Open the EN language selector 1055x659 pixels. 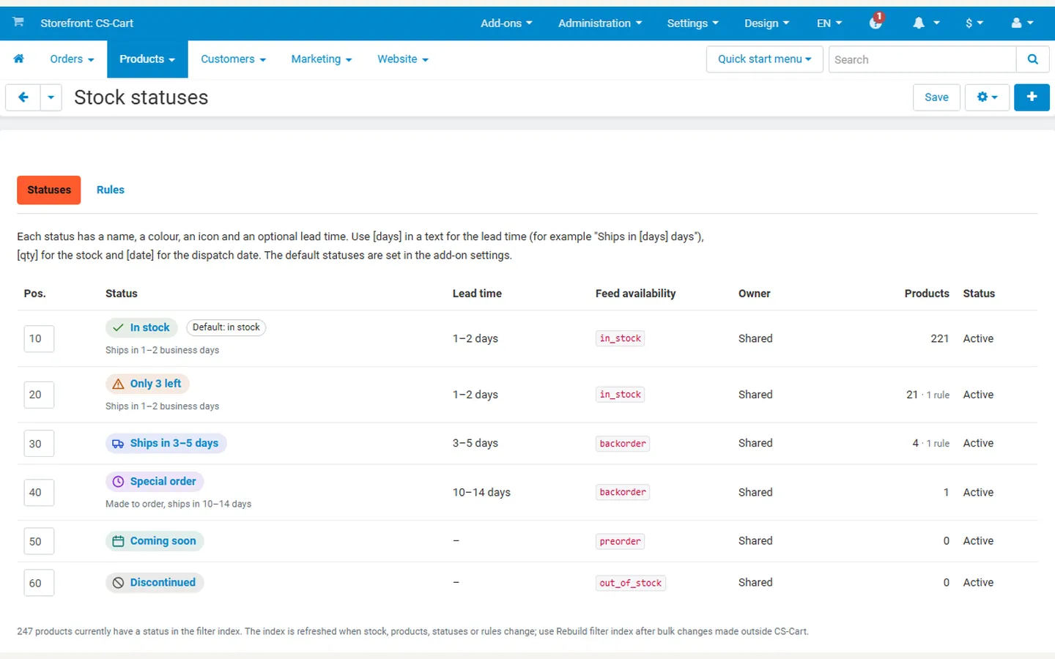coord(829,23)
